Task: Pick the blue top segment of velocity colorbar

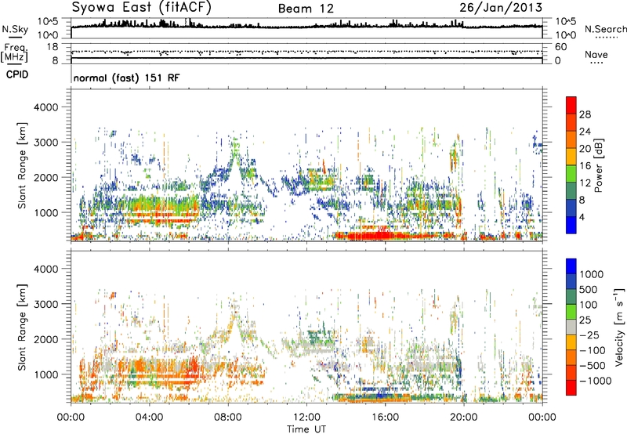Action: (571, 266)
